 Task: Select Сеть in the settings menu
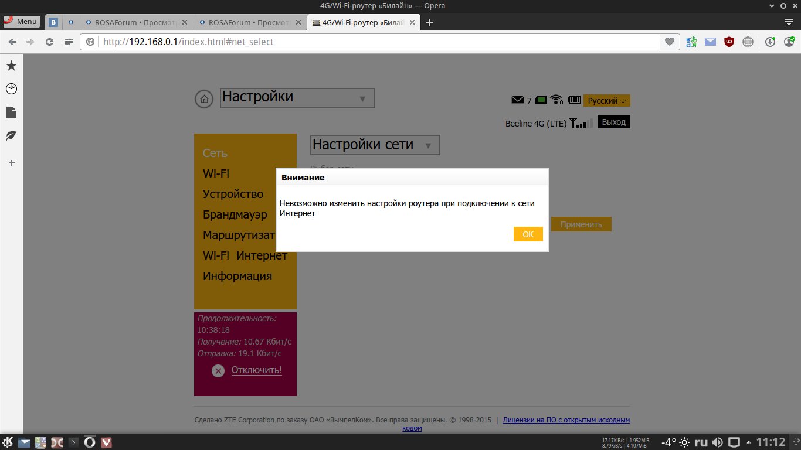(x=215, y=153)
